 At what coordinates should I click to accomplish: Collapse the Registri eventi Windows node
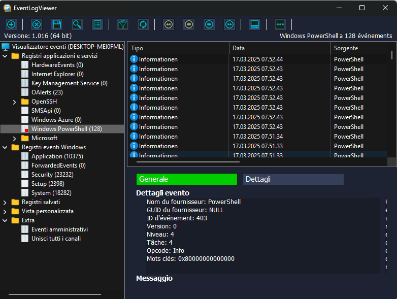pyautogui.click(x=5, y=147)
